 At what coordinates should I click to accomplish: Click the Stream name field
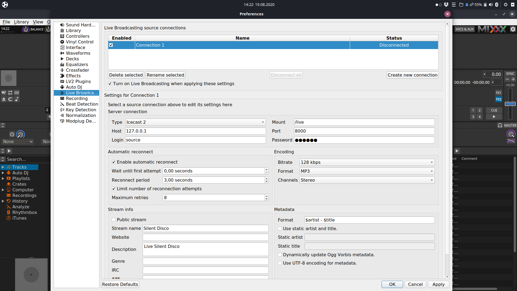(205, 228)
